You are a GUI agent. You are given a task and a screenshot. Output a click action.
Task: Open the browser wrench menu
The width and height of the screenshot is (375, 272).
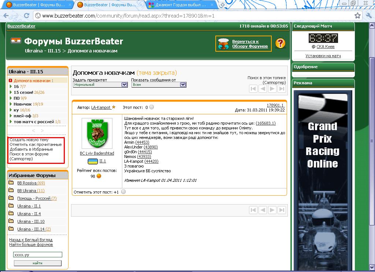(368, 16)
